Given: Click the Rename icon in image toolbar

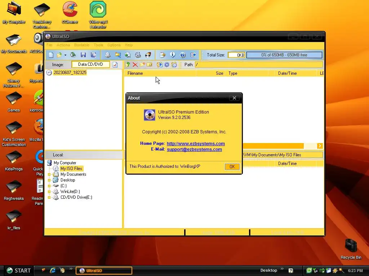Looking at the screenshot, I should tap(150, 65).
